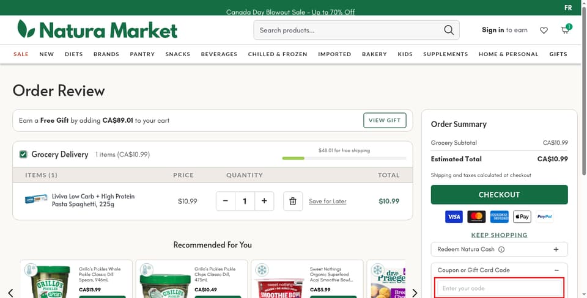
Task: Open the wishlist heart icon
Action: point(544,31)
